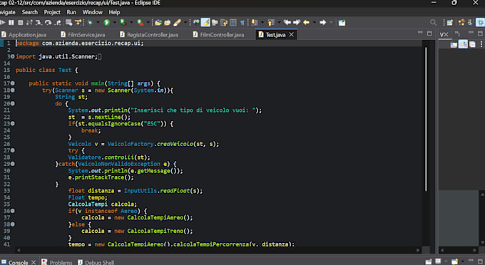Switch to RegistaController.java editor tab
Image resolution: width=485 pixels, height=265 pixels.
click(149, 35)
